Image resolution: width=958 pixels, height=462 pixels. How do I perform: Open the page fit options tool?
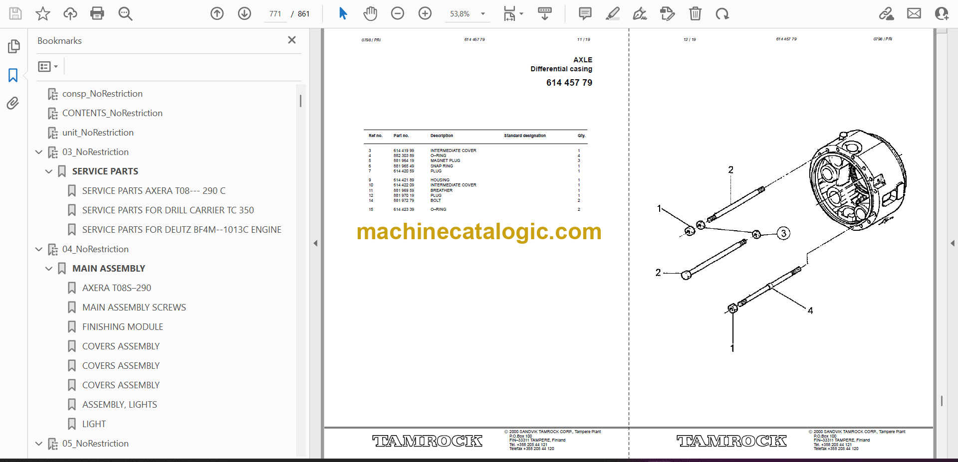click(513, 13)
